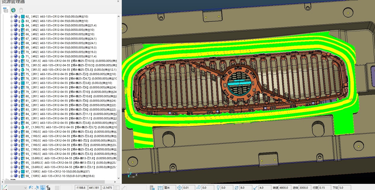Click the calculator icon in status bar
This screenshot has width=375, height=190.
(152, 188)
